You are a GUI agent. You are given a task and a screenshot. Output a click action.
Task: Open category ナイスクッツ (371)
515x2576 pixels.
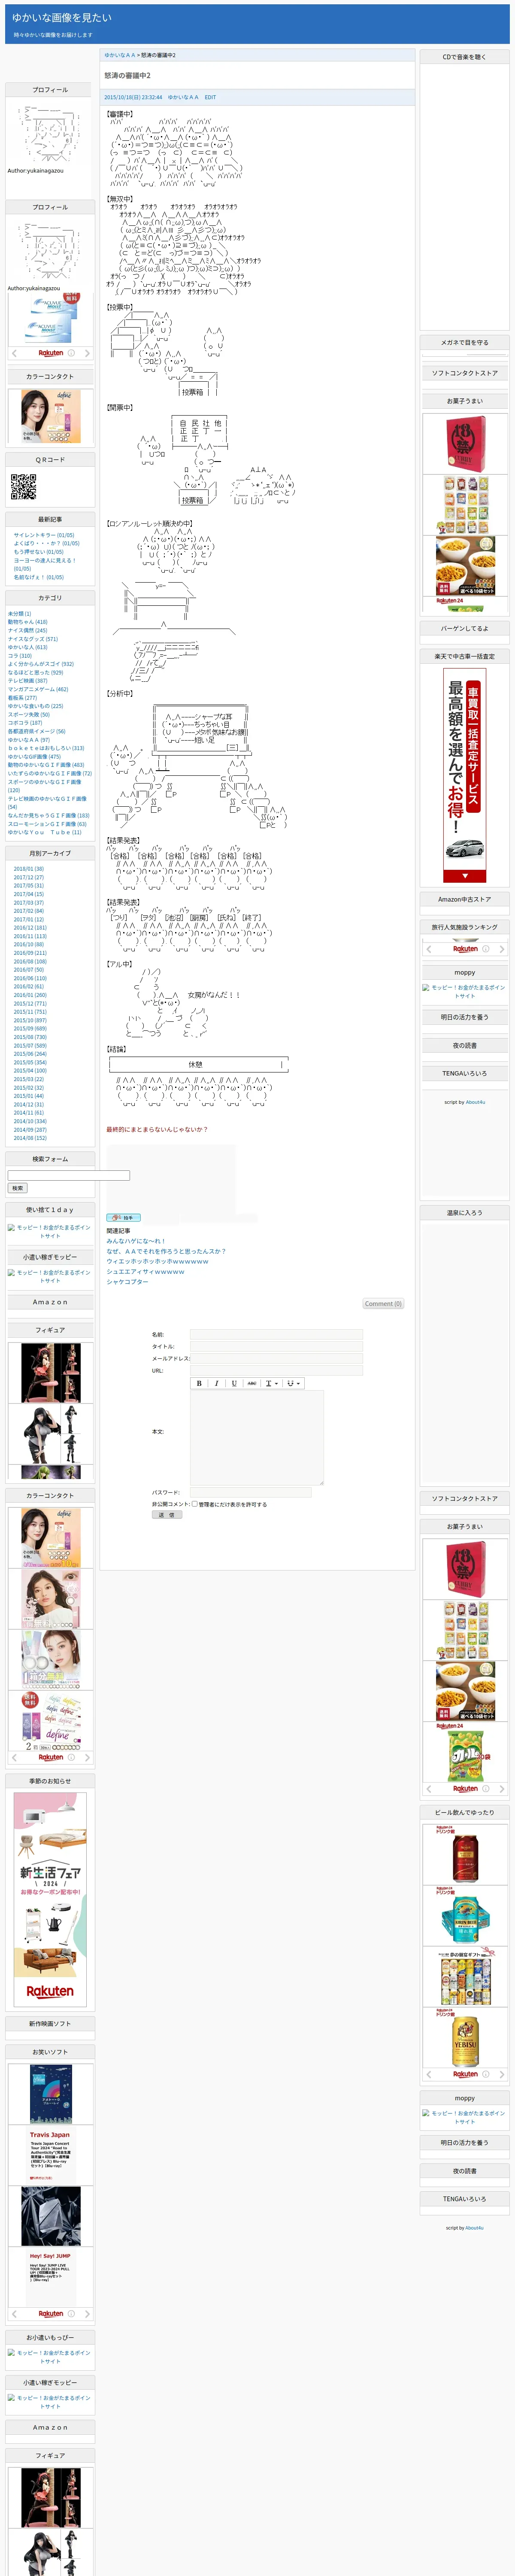tap(33, 639)
